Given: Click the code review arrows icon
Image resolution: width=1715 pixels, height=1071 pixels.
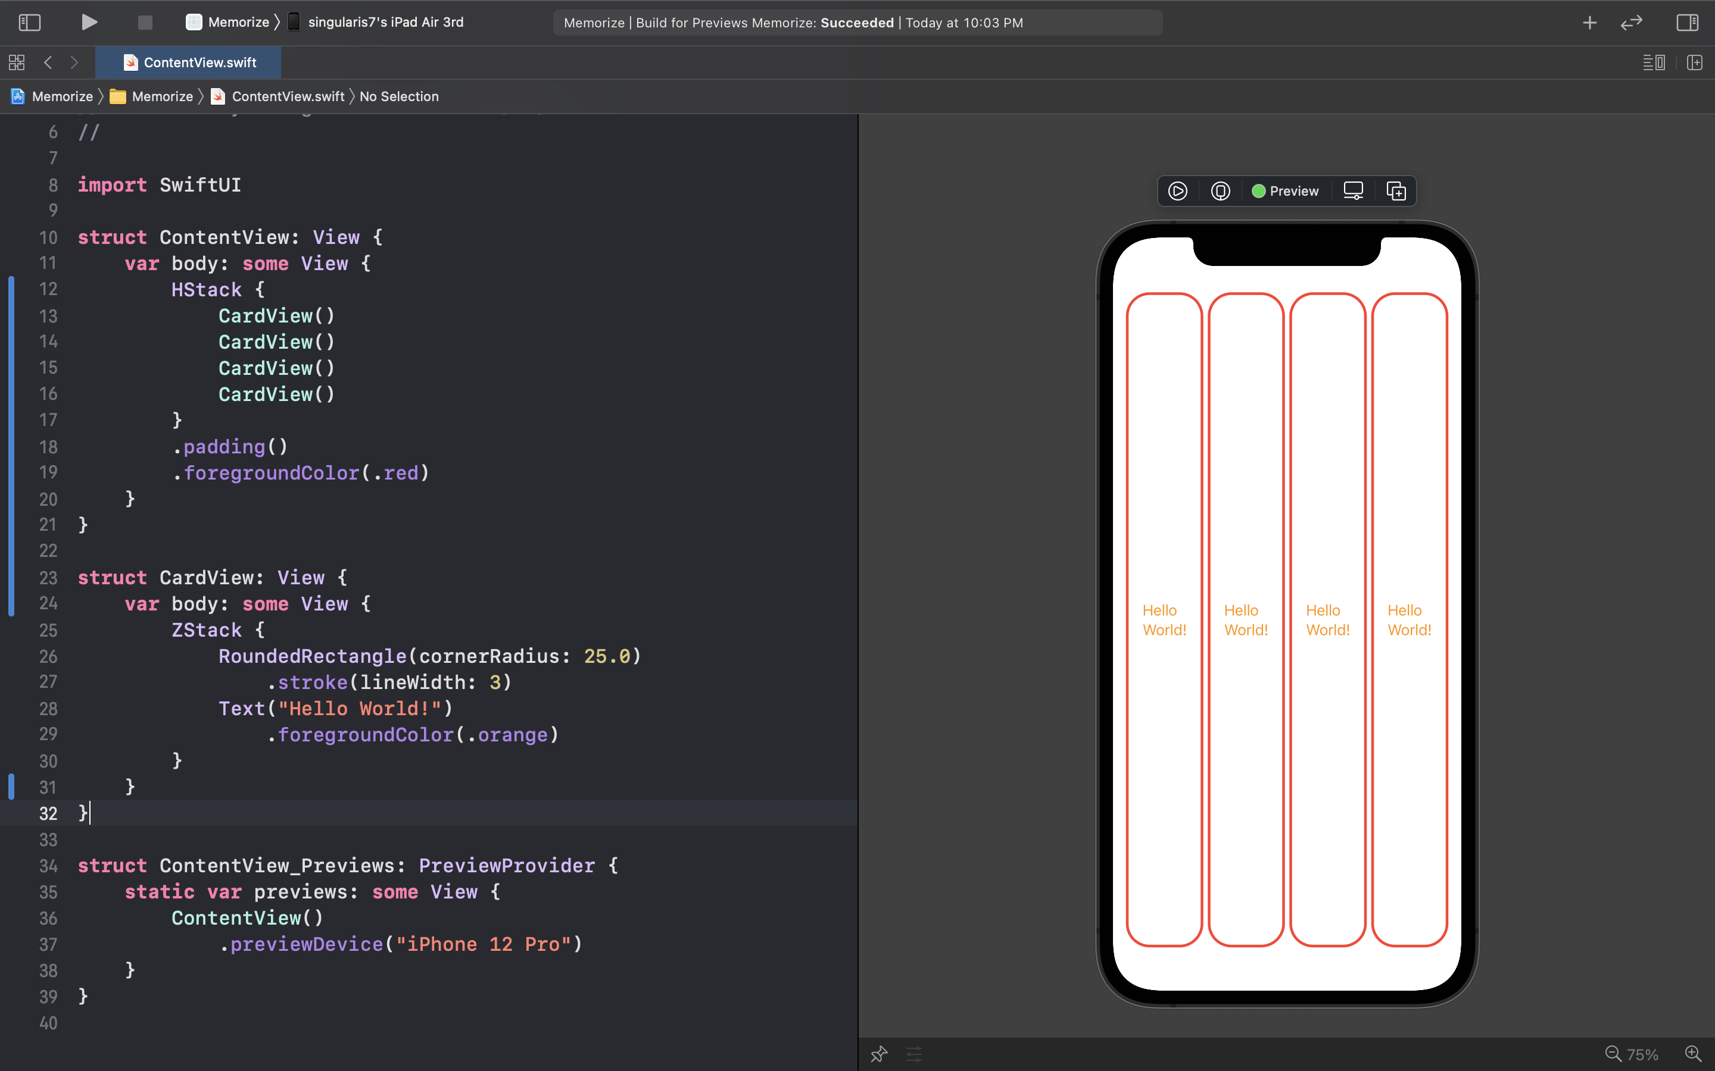Looking at the screenshot, I should coord(1632,23).
